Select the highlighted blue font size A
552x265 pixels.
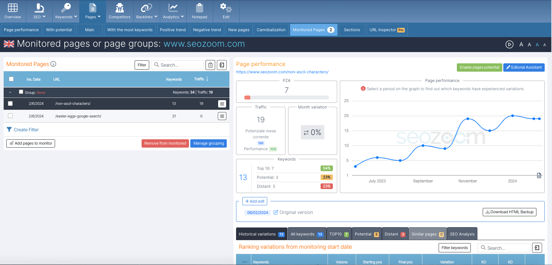[x=537, y=44]
